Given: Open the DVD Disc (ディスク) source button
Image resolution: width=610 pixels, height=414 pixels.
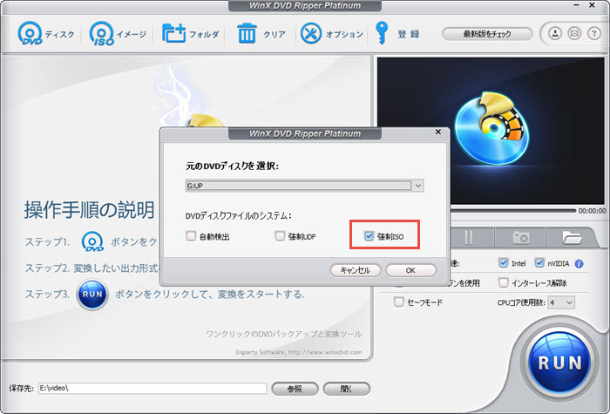Looking at the screenshot, I should click(x=46, y=33).
